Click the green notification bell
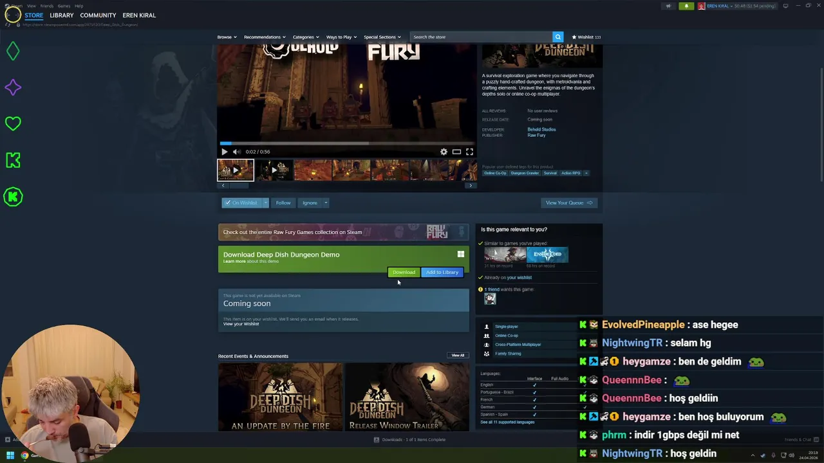 coord(686,6)
